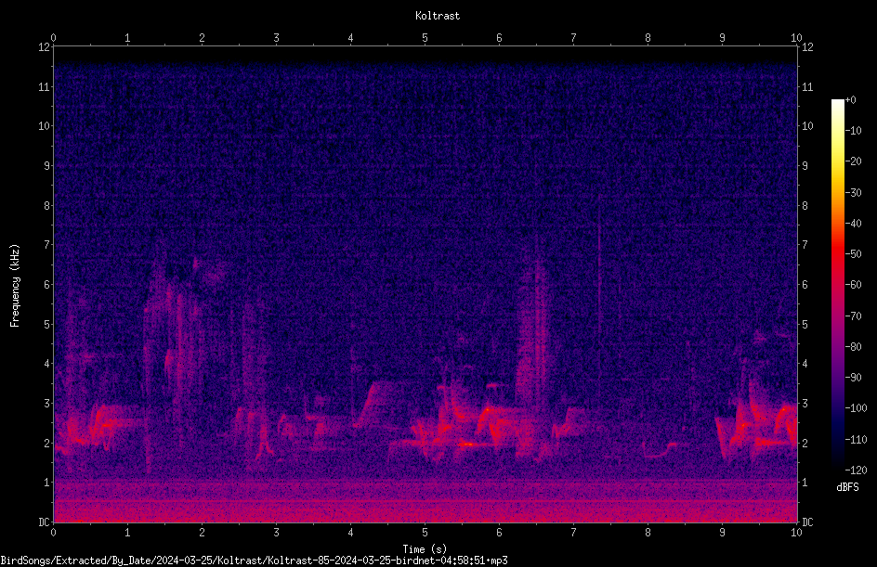The height and width of the screenshot is (567, 877).
Task: Click the DC label on left axis
Action: pos(45,522)
